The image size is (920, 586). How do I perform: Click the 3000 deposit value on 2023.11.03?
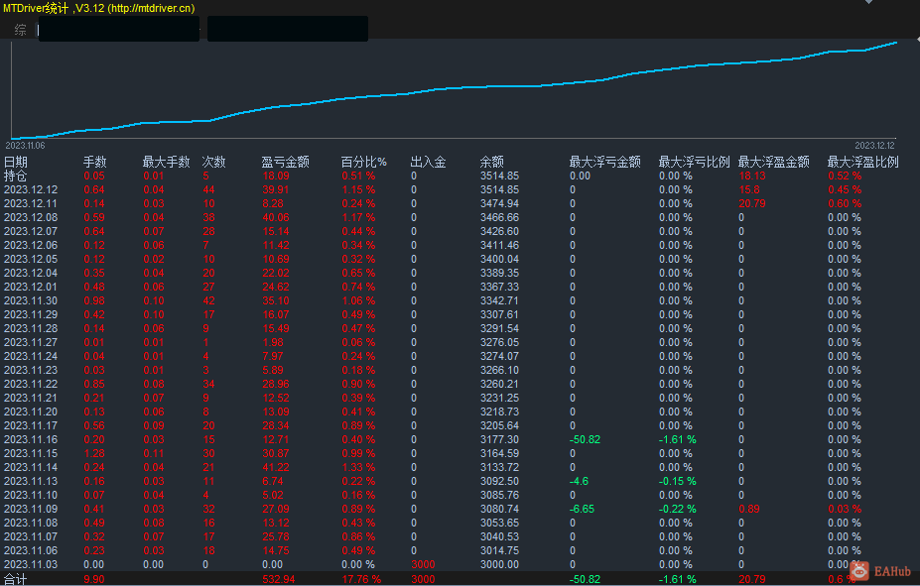tap(423, 564)
